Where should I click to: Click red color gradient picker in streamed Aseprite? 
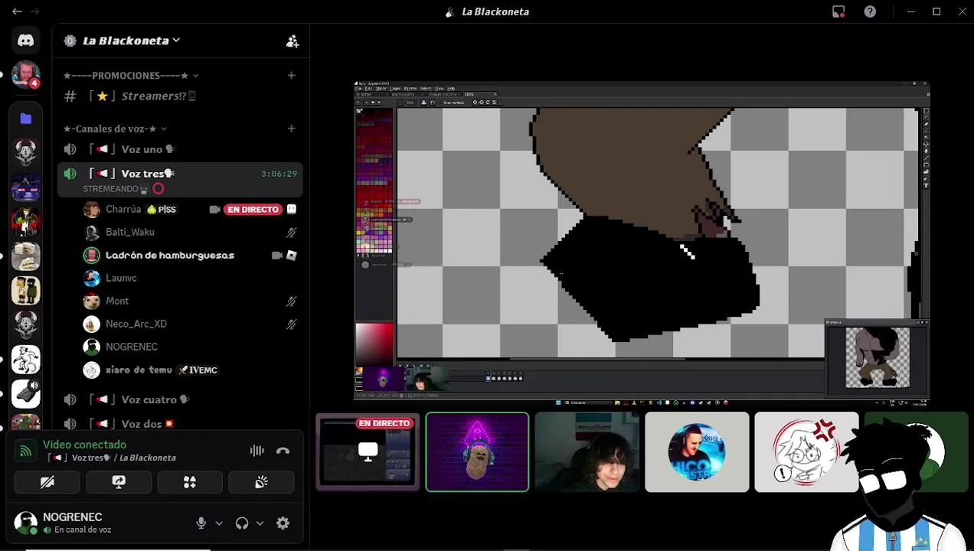coord(374,344)
